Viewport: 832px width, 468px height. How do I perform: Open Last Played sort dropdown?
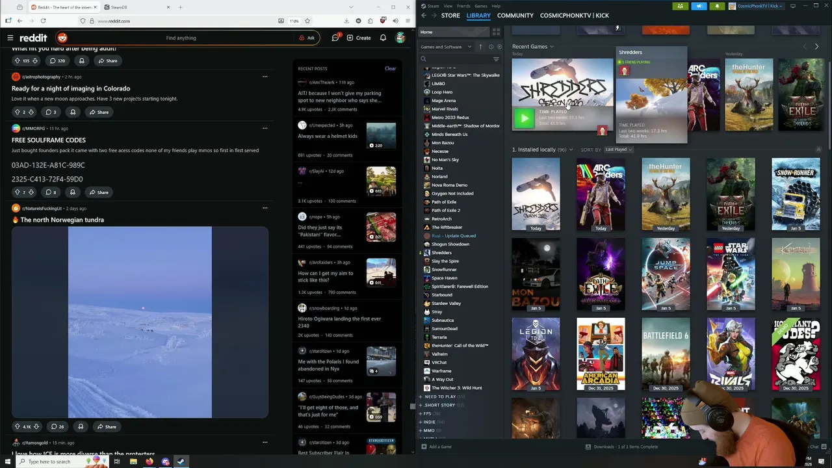(618, 149)
